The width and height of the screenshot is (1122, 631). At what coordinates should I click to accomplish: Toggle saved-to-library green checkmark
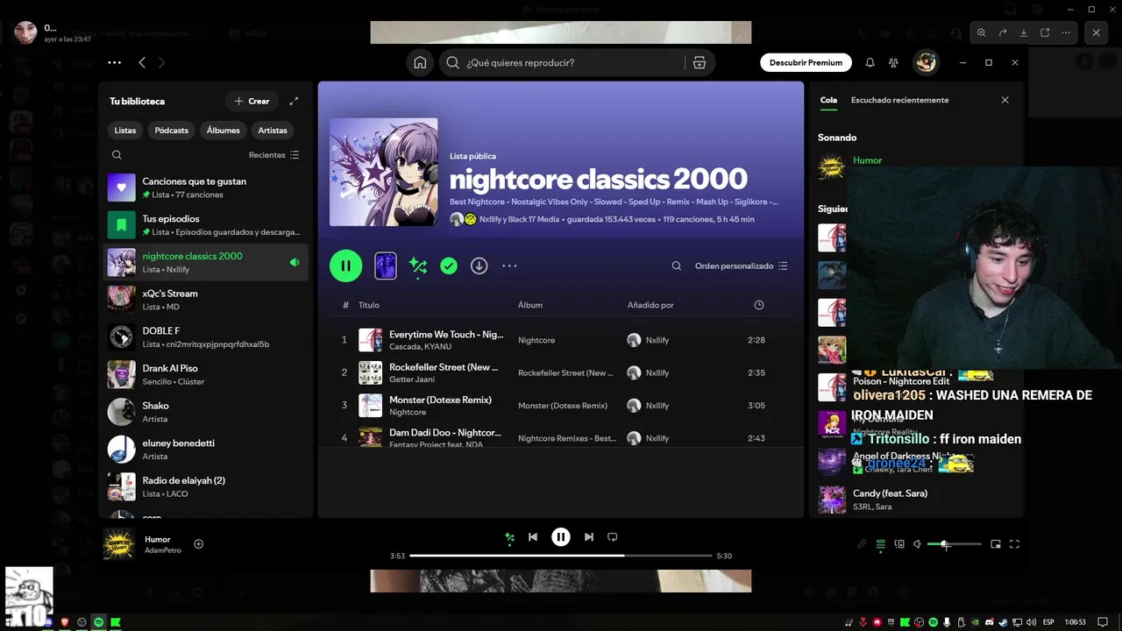(449, 266)
